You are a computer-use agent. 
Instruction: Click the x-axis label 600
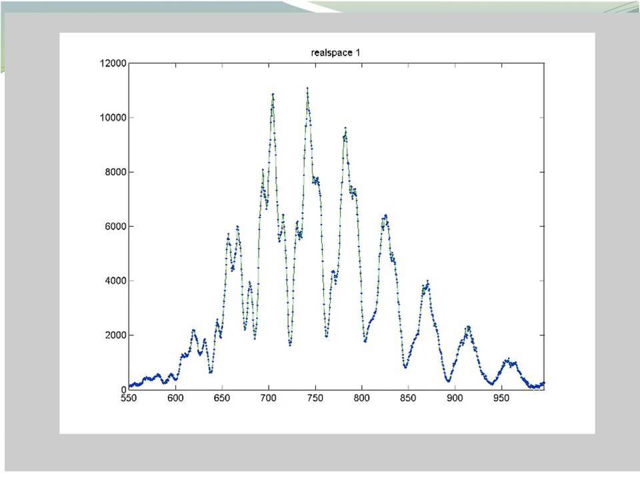[x=175, y=398]
